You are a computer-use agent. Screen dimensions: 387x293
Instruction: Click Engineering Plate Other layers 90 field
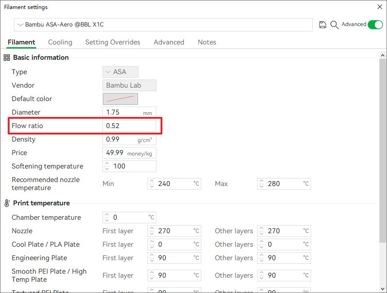pyautogui.click(x=284, y=258)
